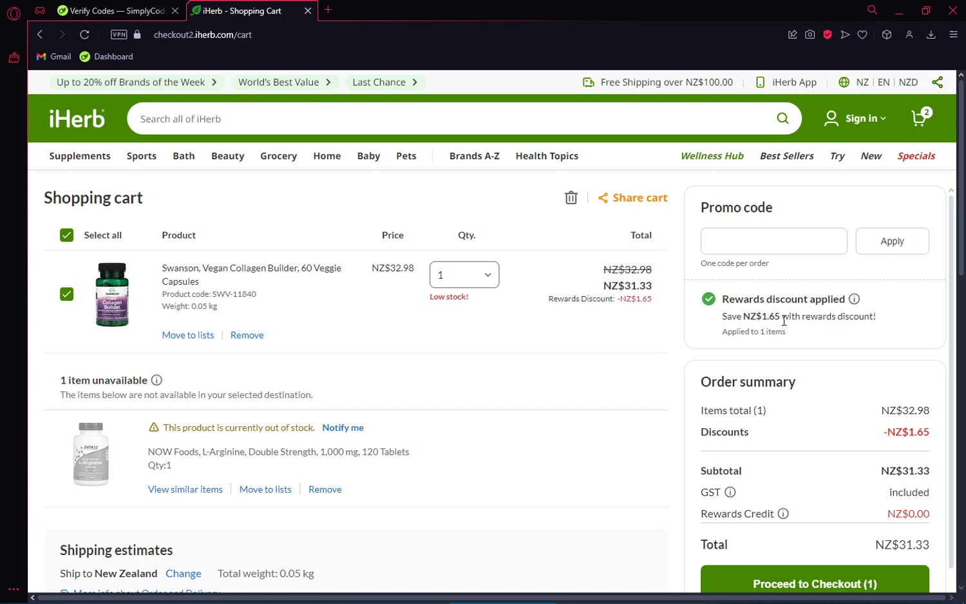This screenshot has height=604, width=966.
Task: Open the sidebar three-dots setup icon
Action: pos(14,589)
